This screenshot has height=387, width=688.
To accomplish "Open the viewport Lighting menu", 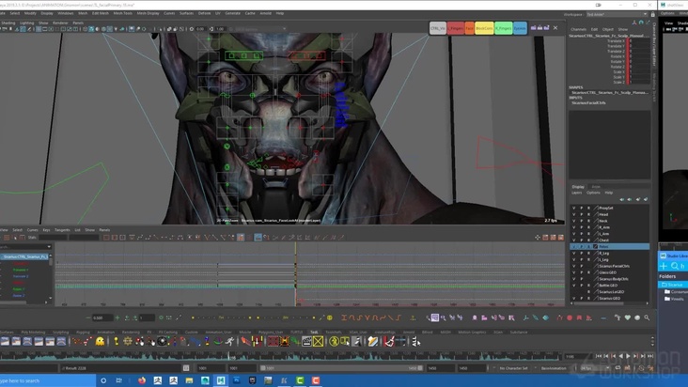I will 26,23.
